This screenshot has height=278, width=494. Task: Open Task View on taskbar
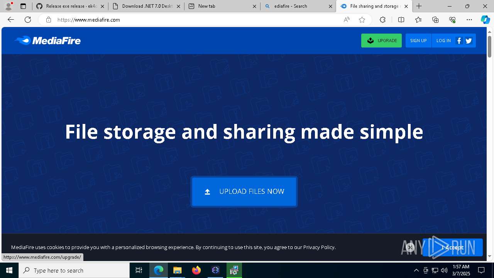click(139, 270)
